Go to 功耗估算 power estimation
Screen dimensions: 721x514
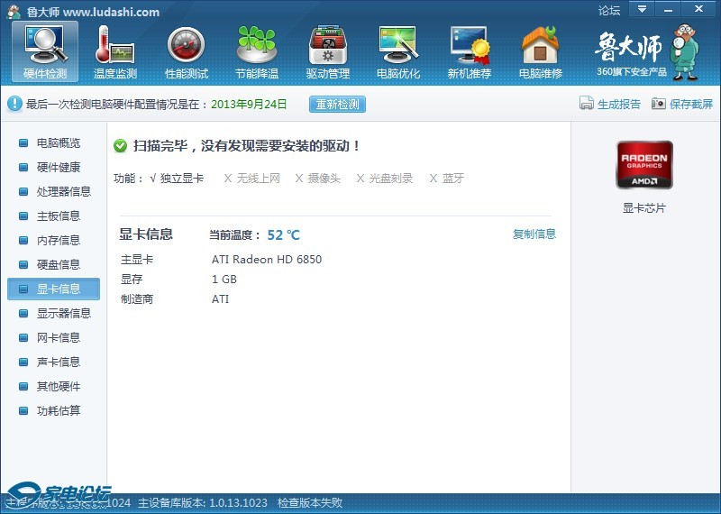[x=58, y=411]
